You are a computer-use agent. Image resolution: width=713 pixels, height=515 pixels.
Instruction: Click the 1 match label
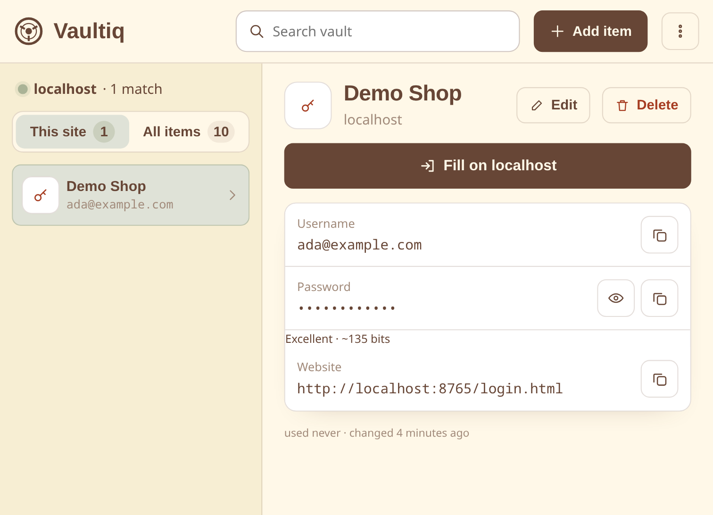click(x=136, y=89)
